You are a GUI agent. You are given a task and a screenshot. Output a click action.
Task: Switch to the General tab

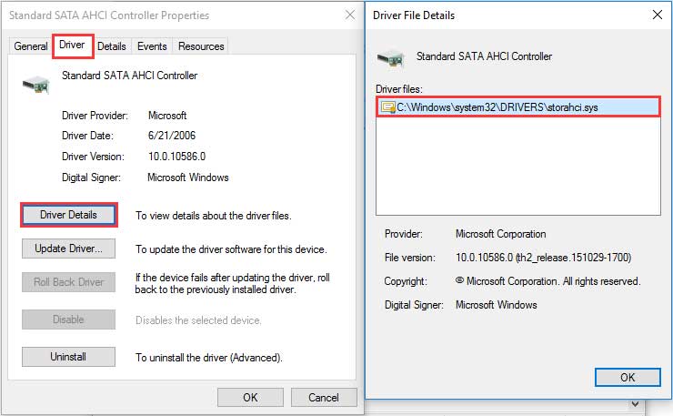pyautogui.click(x=30, y=46)
